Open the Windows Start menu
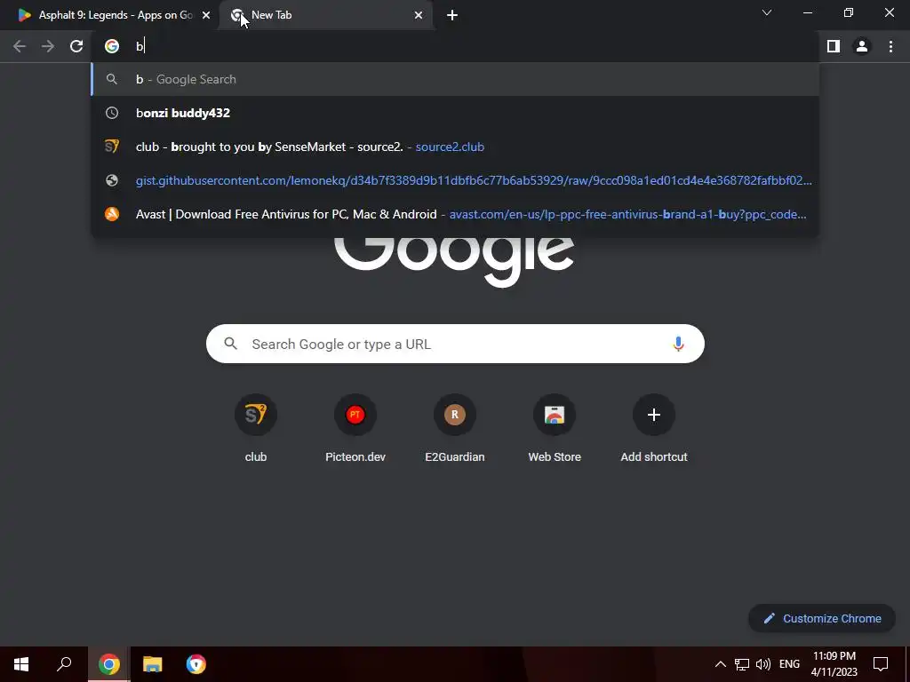 tap(21, 664)
